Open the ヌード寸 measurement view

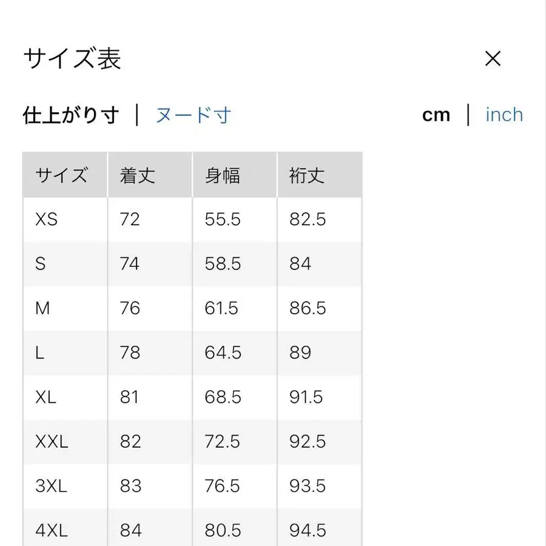pos(194,115)
